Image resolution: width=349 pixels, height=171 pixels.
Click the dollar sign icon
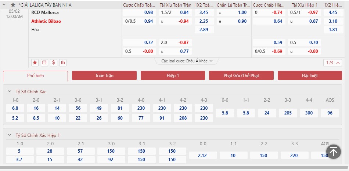click(54, 63)
